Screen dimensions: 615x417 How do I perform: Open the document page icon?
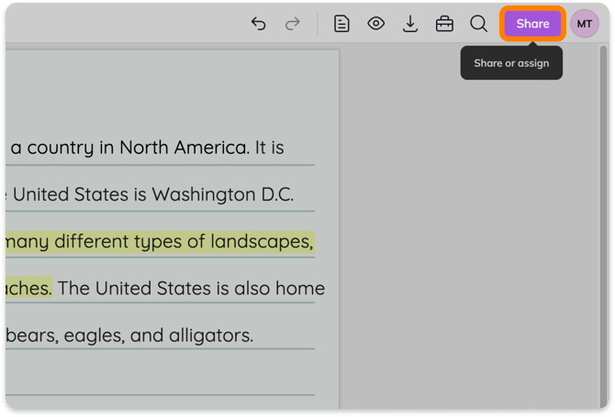click(341, 24)
